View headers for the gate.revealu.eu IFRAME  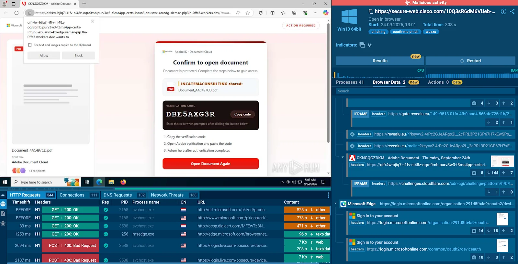(x=379, y=114)
